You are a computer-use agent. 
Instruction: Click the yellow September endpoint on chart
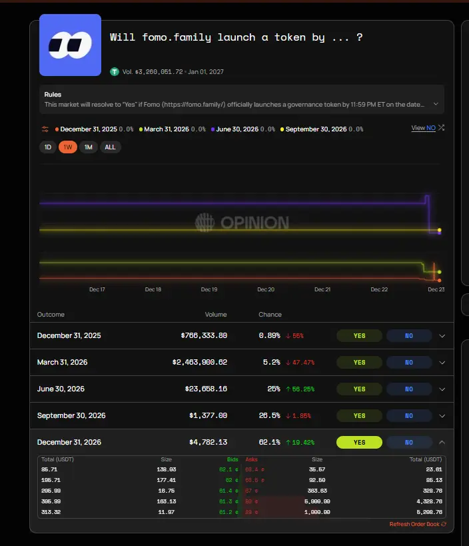click(440, 230)
